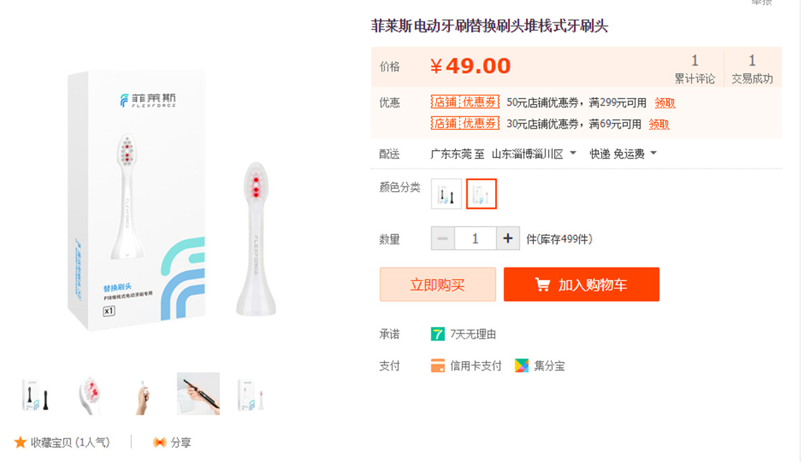This screenshot has width=805, height=463.
Task: Claim the 50元 store coupon
Action: [665, 103]
